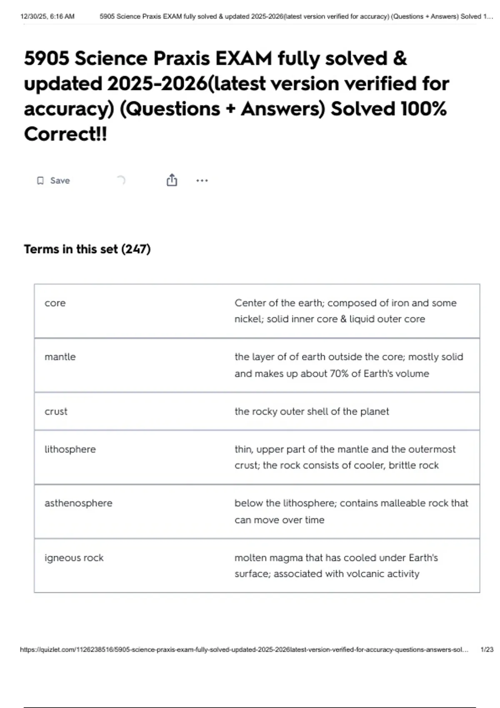
Task: Click the core definition about iron and nickel
Action: click(345, 311)
